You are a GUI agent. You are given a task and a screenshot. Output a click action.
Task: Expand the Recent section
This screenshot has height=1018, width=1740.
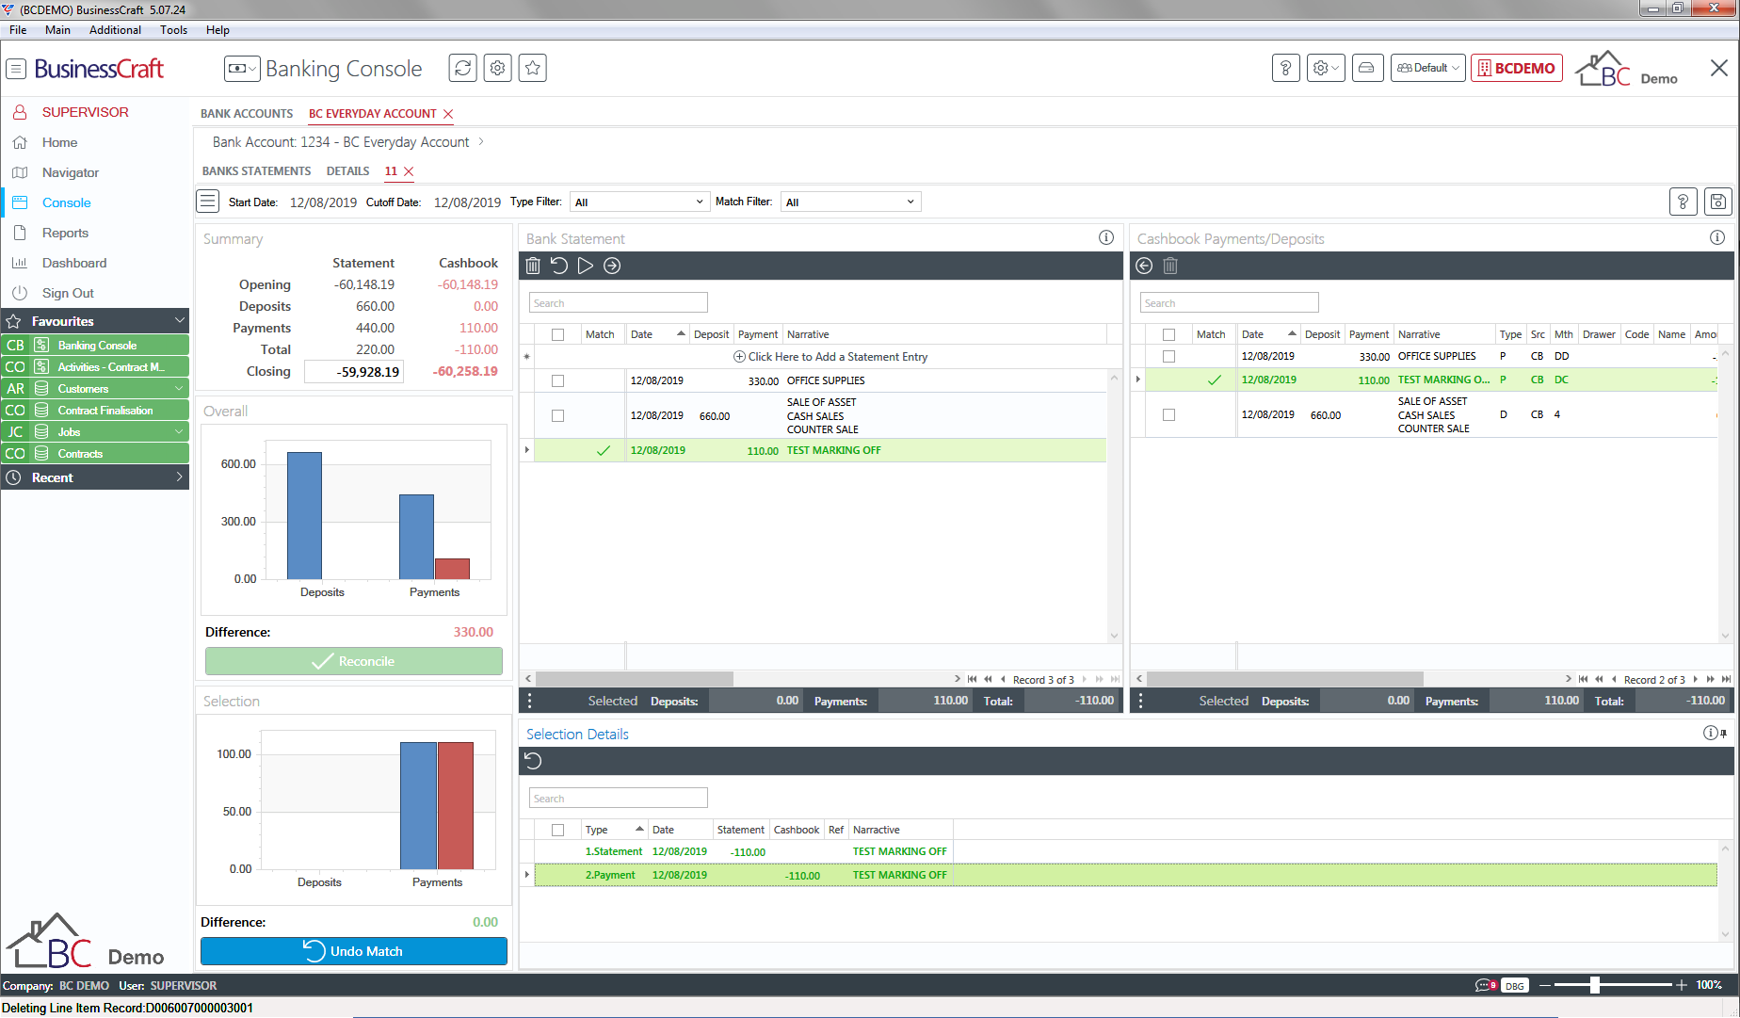[x=179, y=477]
